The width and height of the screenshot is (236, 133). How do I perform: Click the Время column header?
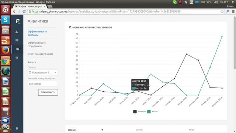point(72,130)
